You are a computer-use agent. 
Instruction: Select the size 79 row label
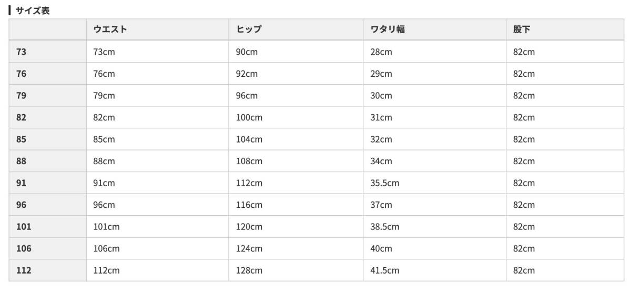pyautogui.click(x=22, y=96)
